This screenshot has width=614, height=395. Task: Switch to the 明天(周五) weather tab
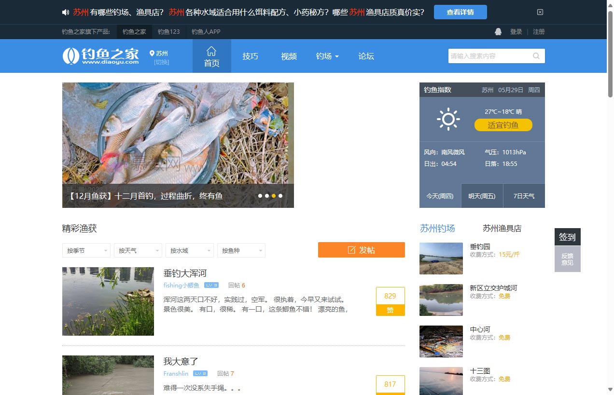(x=482, y=195)
